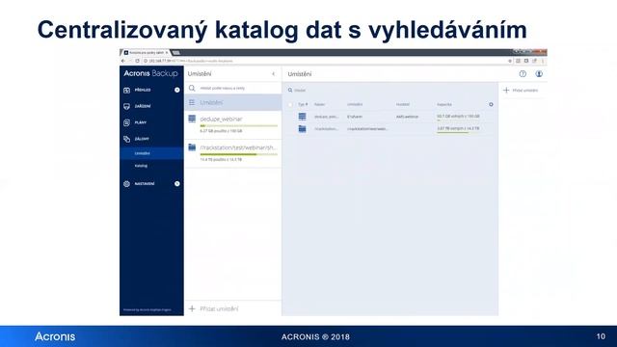
Task: Click the browser address bar
Action: pos(325,61)
